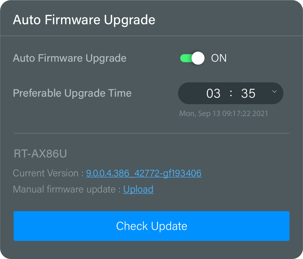Click the current date and time display
This screenshot has width=303, height=259.
coord(224,113)
